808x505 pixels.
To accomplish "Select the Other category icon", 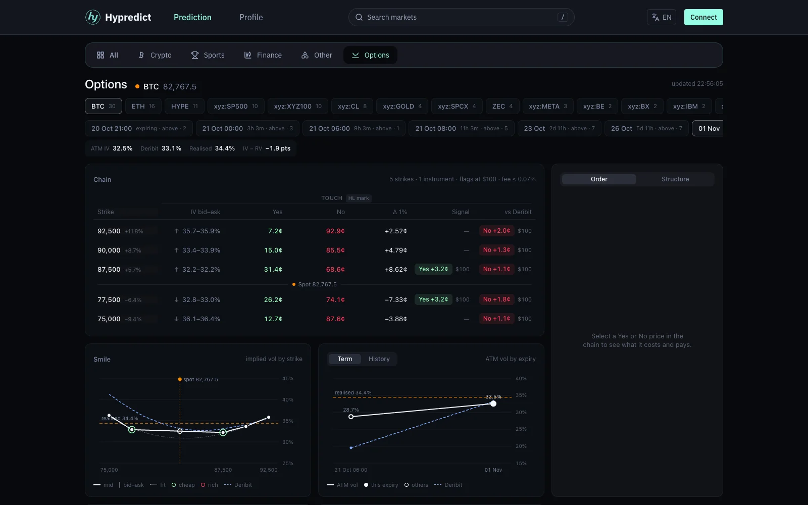I will [x=305, y=55].
